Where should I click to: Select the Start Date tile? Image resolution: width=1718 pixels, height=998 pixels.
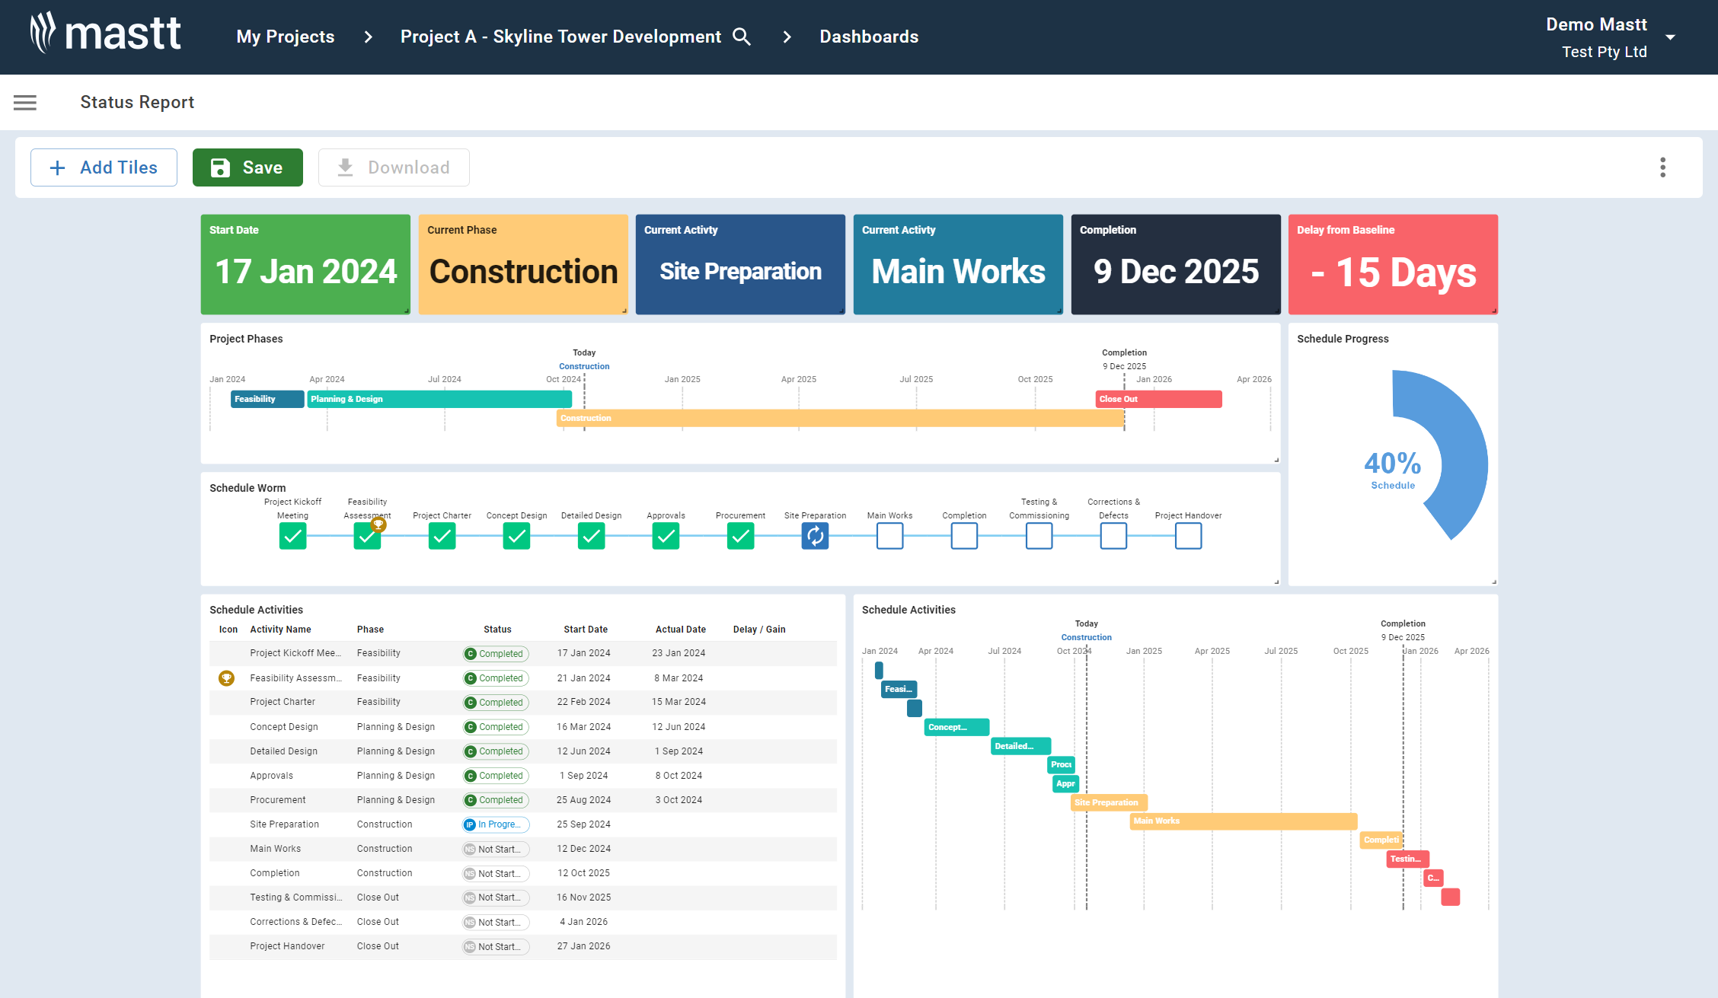click(x=305, y=264)
